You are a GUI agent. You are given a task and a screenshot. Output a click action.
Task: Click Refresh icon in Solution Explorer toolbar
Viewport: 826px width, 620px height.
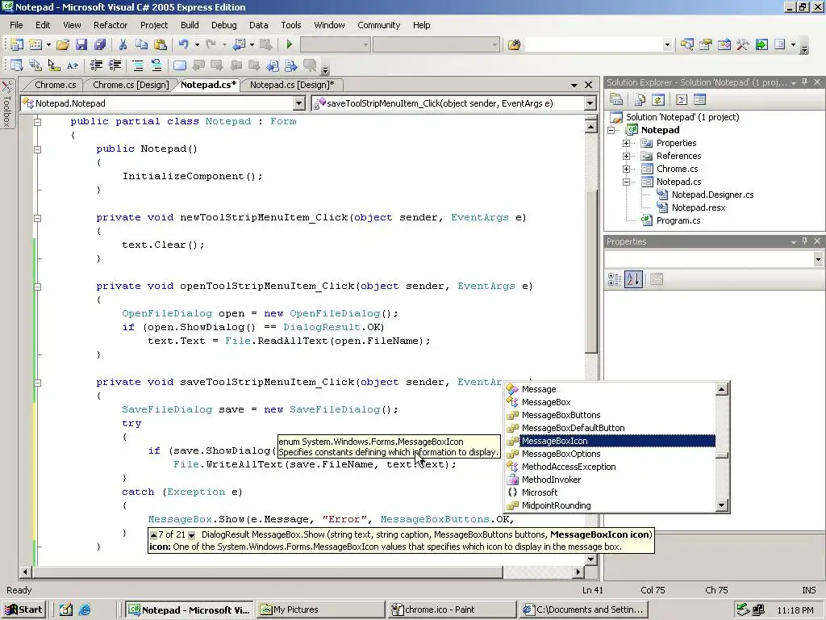(x=657, y=99)
